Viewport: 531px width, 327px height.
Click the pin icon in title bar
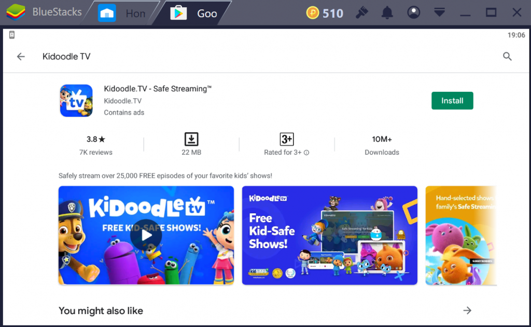[362, 13]
